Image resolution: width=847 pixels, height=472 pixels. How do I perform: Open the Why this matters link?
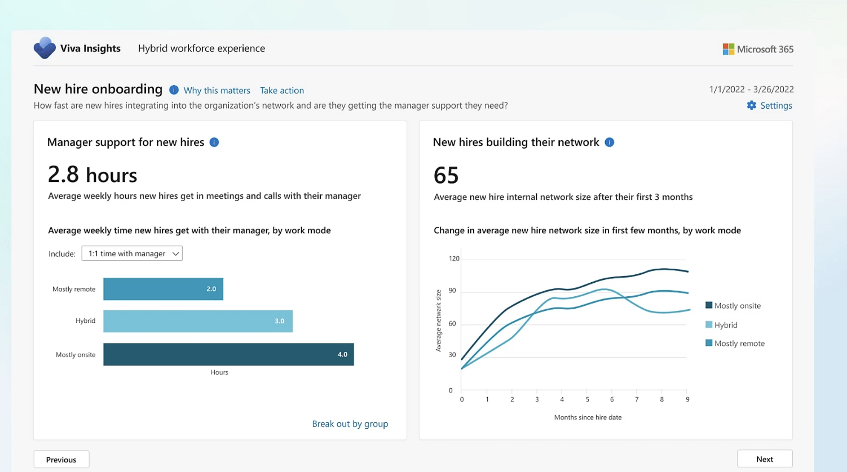(217, 90)
